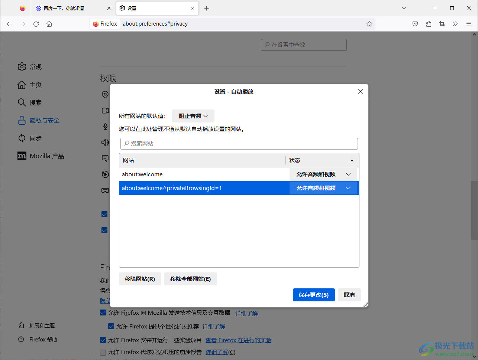Select the about:welcome site row
478x360 pixels.
[x=239, y=174]
